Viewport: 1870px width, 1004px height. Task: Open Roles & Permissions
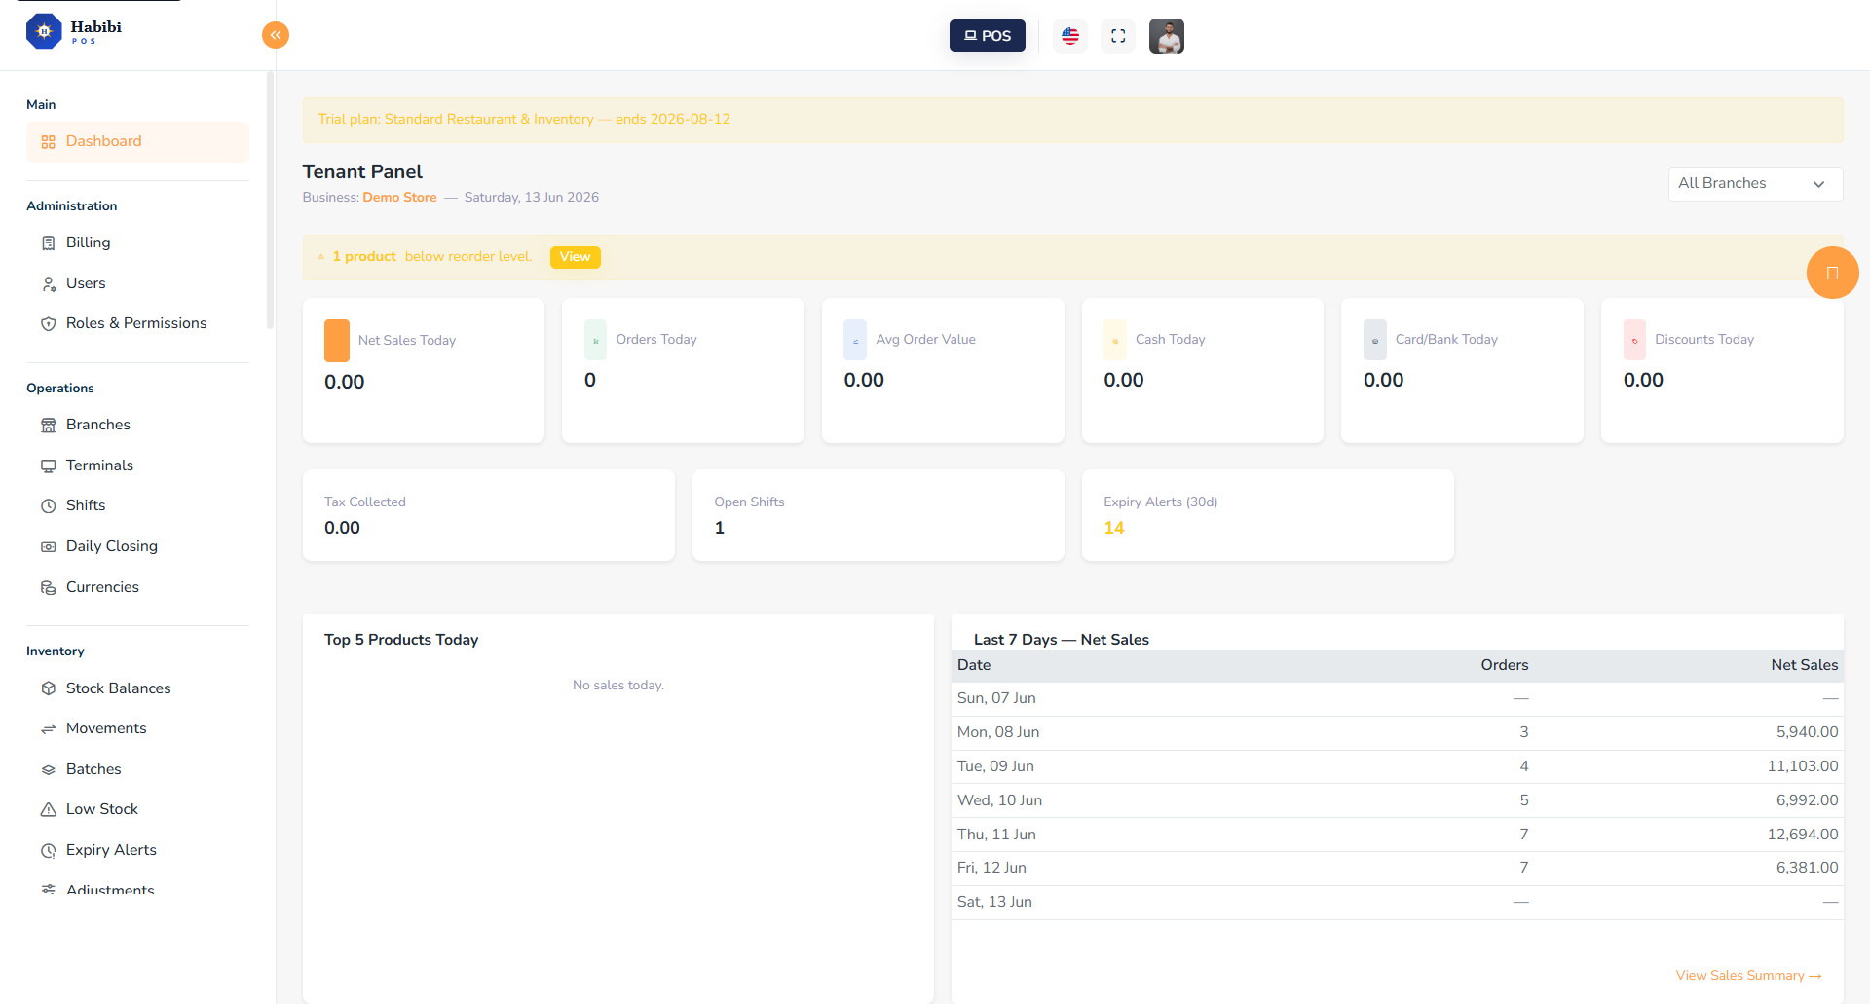point(137,323)
